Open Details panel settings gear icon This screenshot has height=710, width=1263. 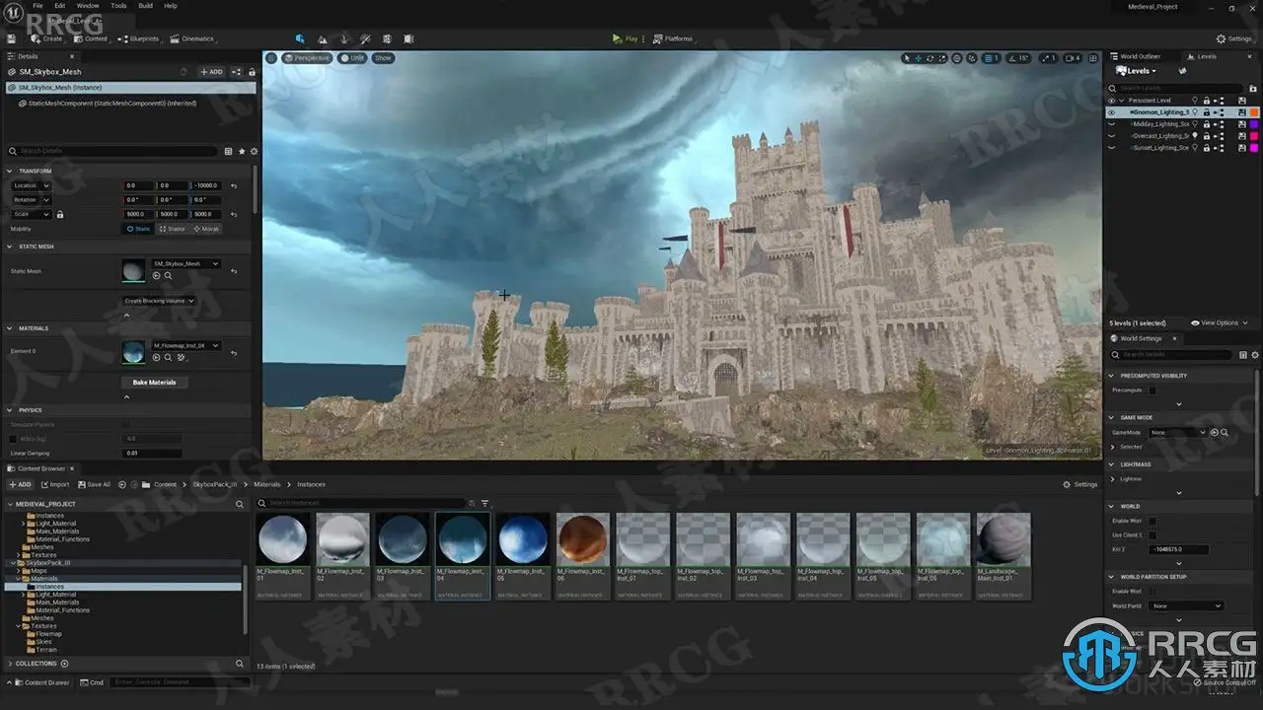point(254,151)
